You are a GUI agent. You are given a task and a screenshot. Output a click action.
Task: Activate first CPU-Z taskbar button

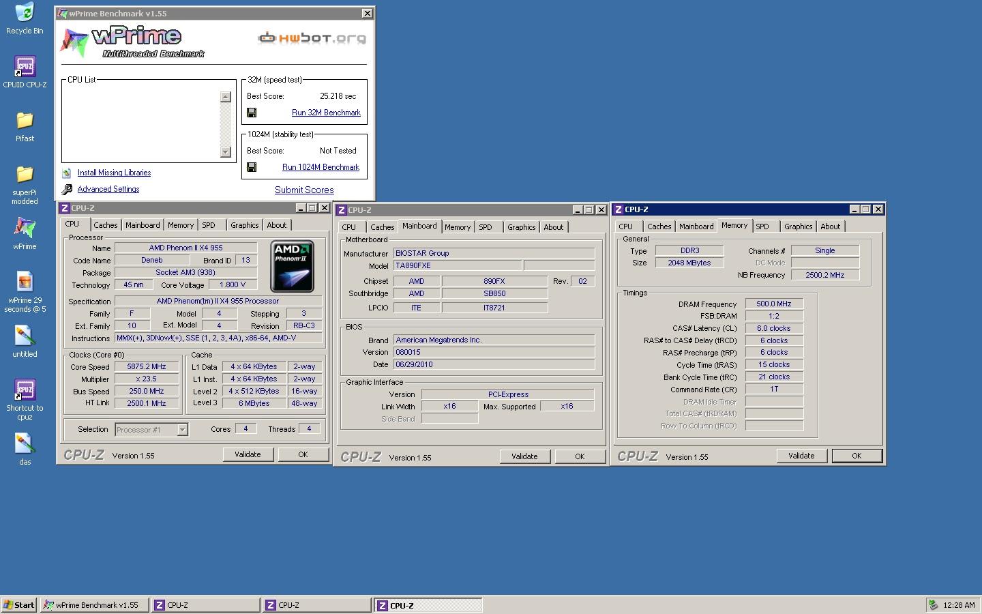(x=205, y=605)
